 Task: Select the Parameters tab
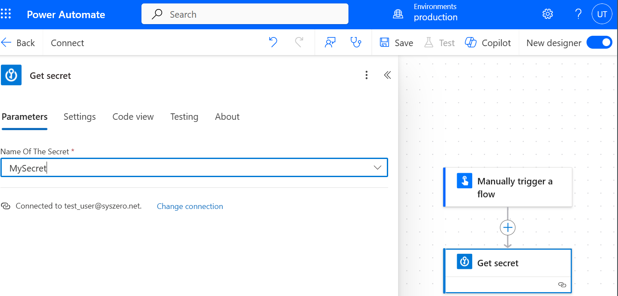tap(25, 117)
